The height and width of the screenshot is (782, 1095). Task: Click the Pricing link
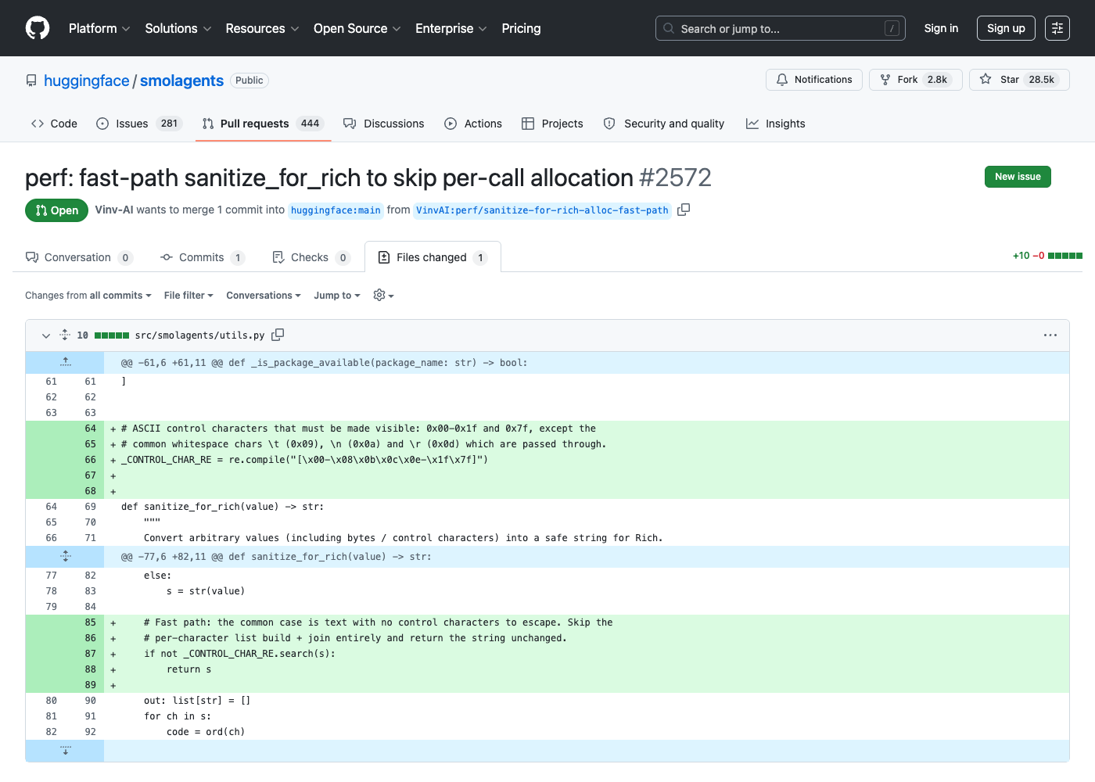521,28
